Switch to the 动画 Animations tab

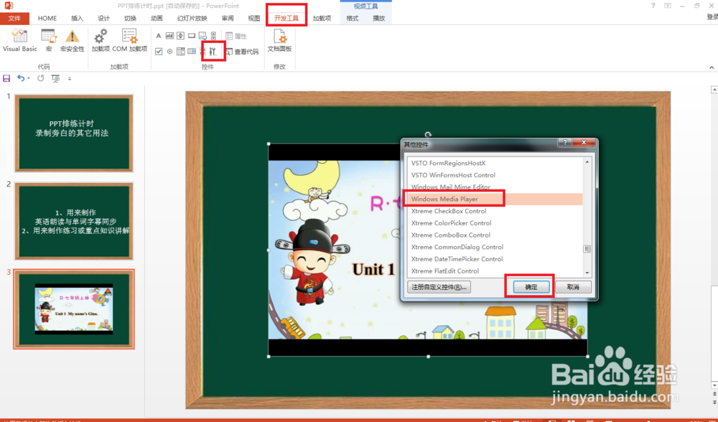pyautogui.click(x=157, y=19)
